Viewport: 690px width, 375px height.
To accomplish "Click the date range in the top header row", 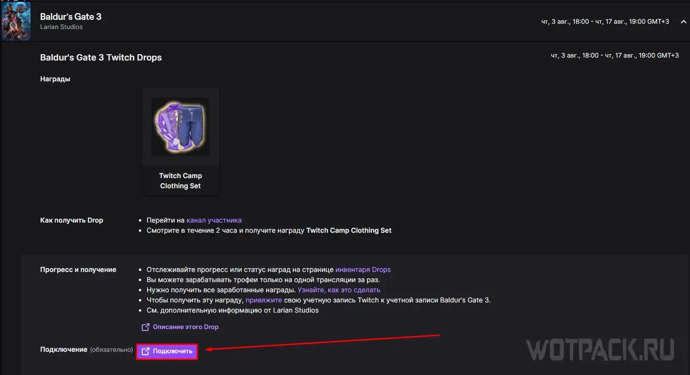I will click(x=605, y=22).
